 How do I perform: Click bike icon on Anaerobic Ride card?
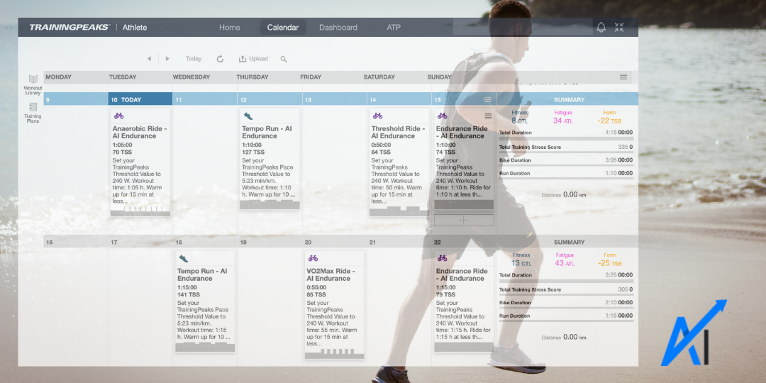[118, 116]
